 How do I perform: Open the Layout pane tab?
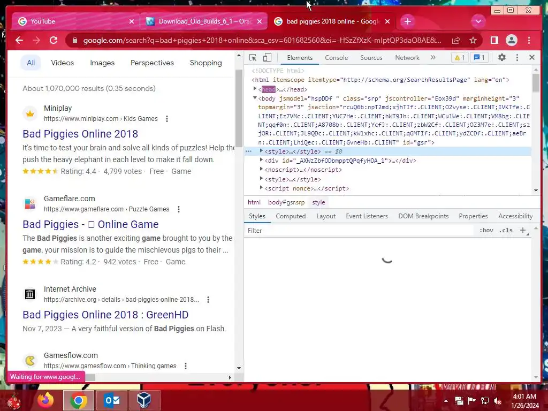326,216
